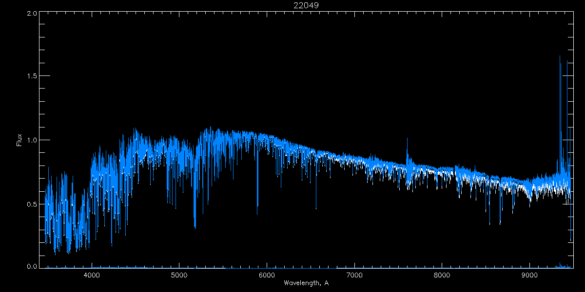Screen dimensions: 585x292
Task: Click the deep absorption line near 8540
Action: 489,221
